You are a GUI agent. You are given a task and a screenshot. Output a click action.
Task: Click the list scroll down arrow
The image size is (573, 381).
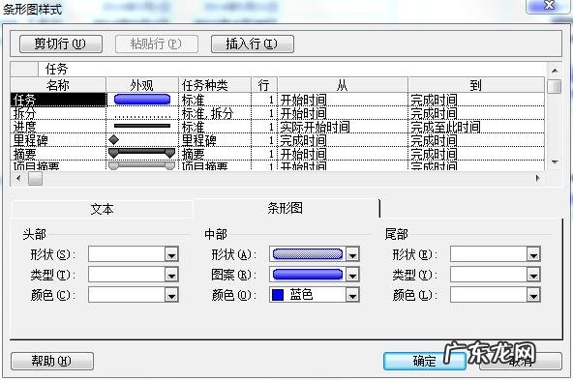pos(555,162)
